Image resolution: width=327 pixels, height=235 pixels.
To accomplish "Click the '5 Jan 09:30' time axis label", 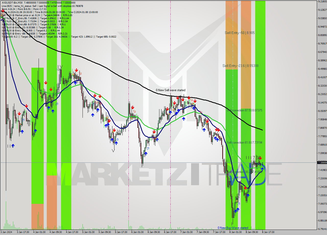I will coord(104,232).
